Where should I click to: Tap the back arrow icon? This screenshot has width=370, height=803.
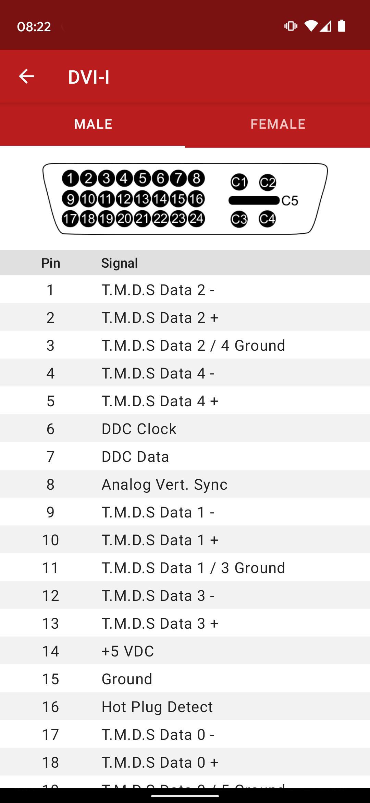point(26,76)
